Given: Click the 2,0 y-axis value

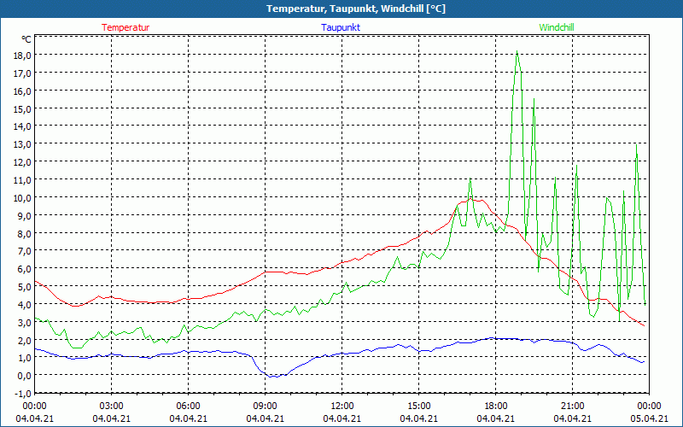Looking at the screenshot, I should (25, 340).
